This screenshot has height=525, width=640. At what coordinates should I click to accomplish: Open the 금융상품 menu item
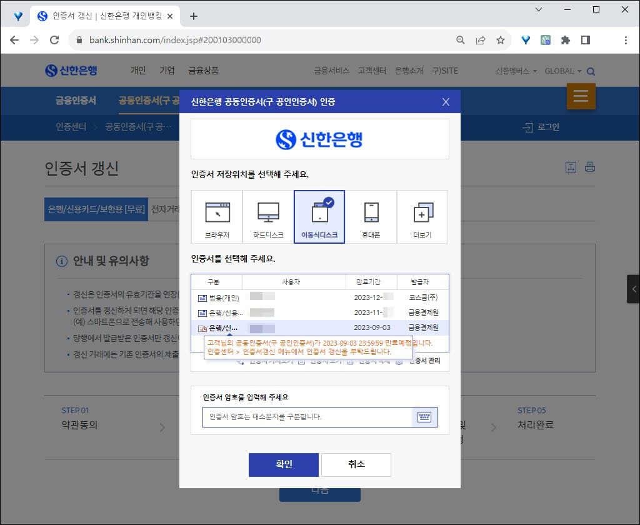(x=201, y=71)
